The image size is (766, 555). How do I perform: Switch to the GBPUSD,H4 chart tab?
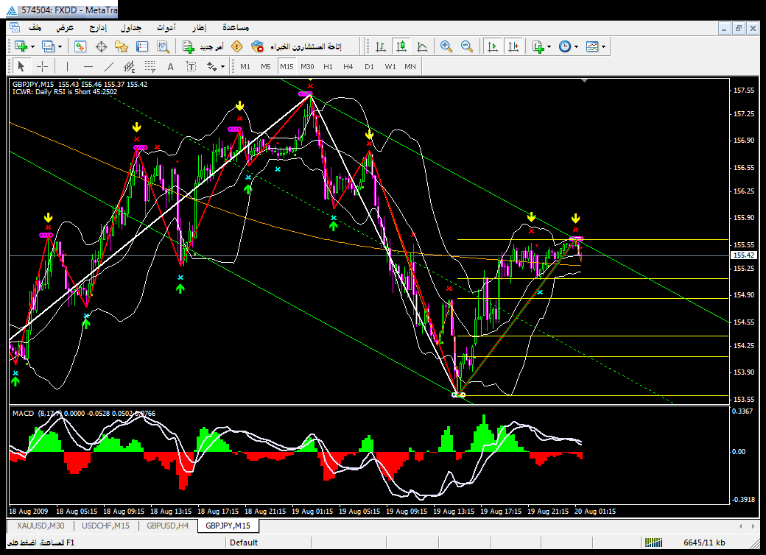click(167, 526)
